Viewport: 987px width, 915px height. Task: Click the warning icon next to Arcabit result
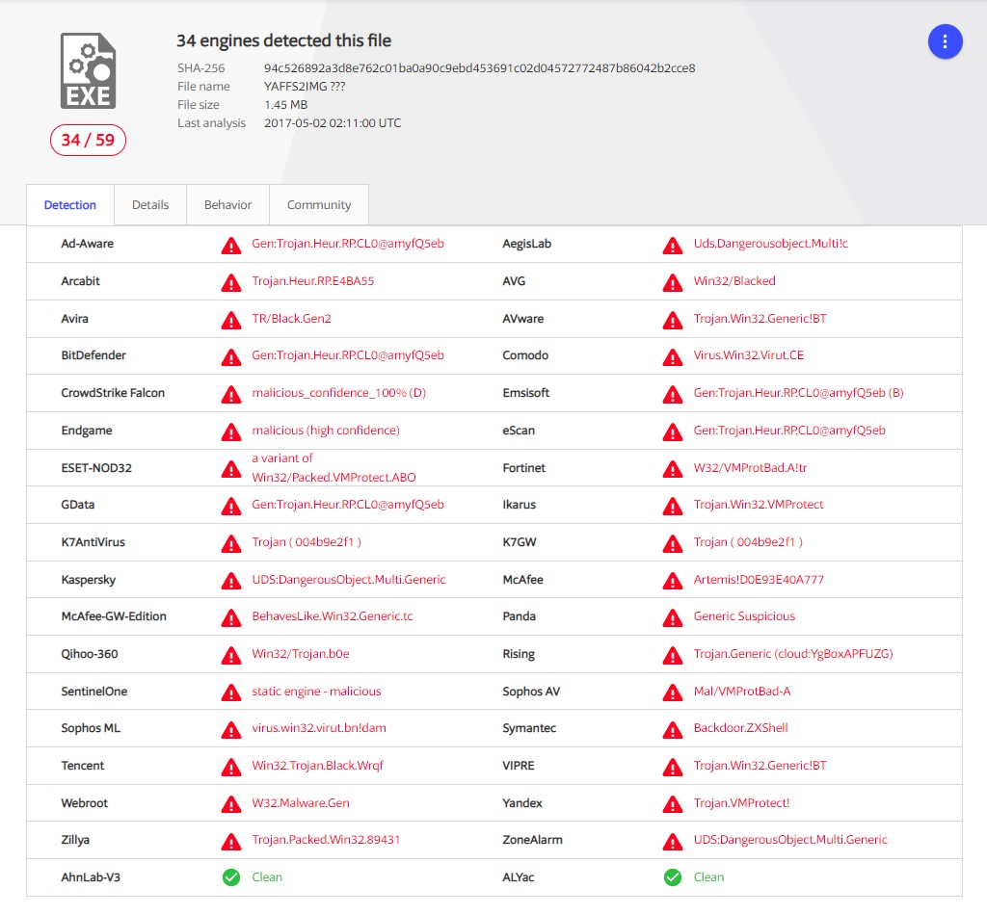click(231, 283)
